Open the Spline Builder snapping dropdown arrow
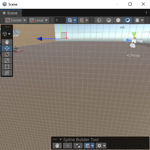150x150 pixels. coord(93,146)
